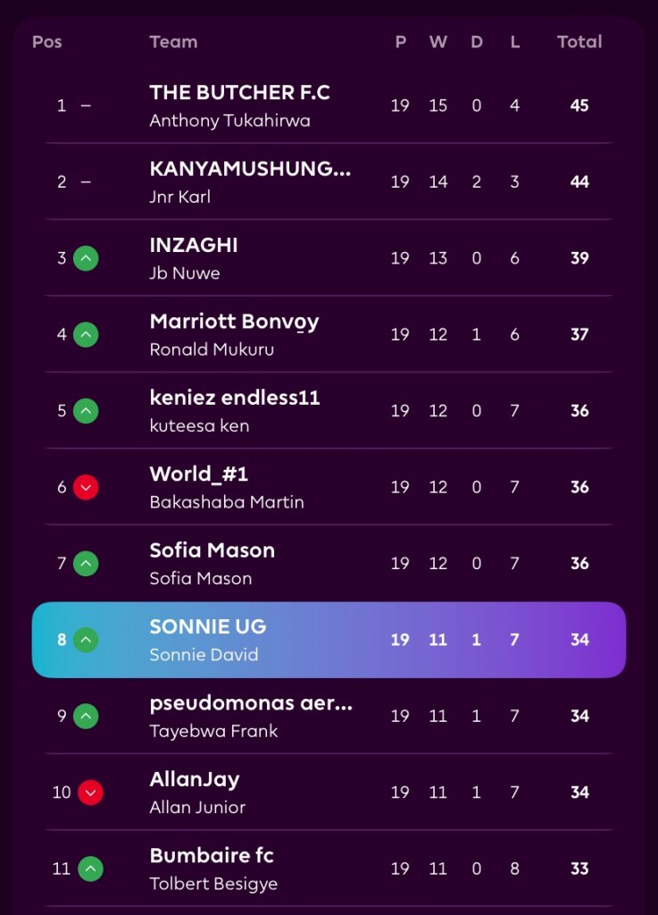Image resolution: width=658 pixels, height=915 pixels.
Task: Open INZAGHI team name link
Action: [194, 246]
